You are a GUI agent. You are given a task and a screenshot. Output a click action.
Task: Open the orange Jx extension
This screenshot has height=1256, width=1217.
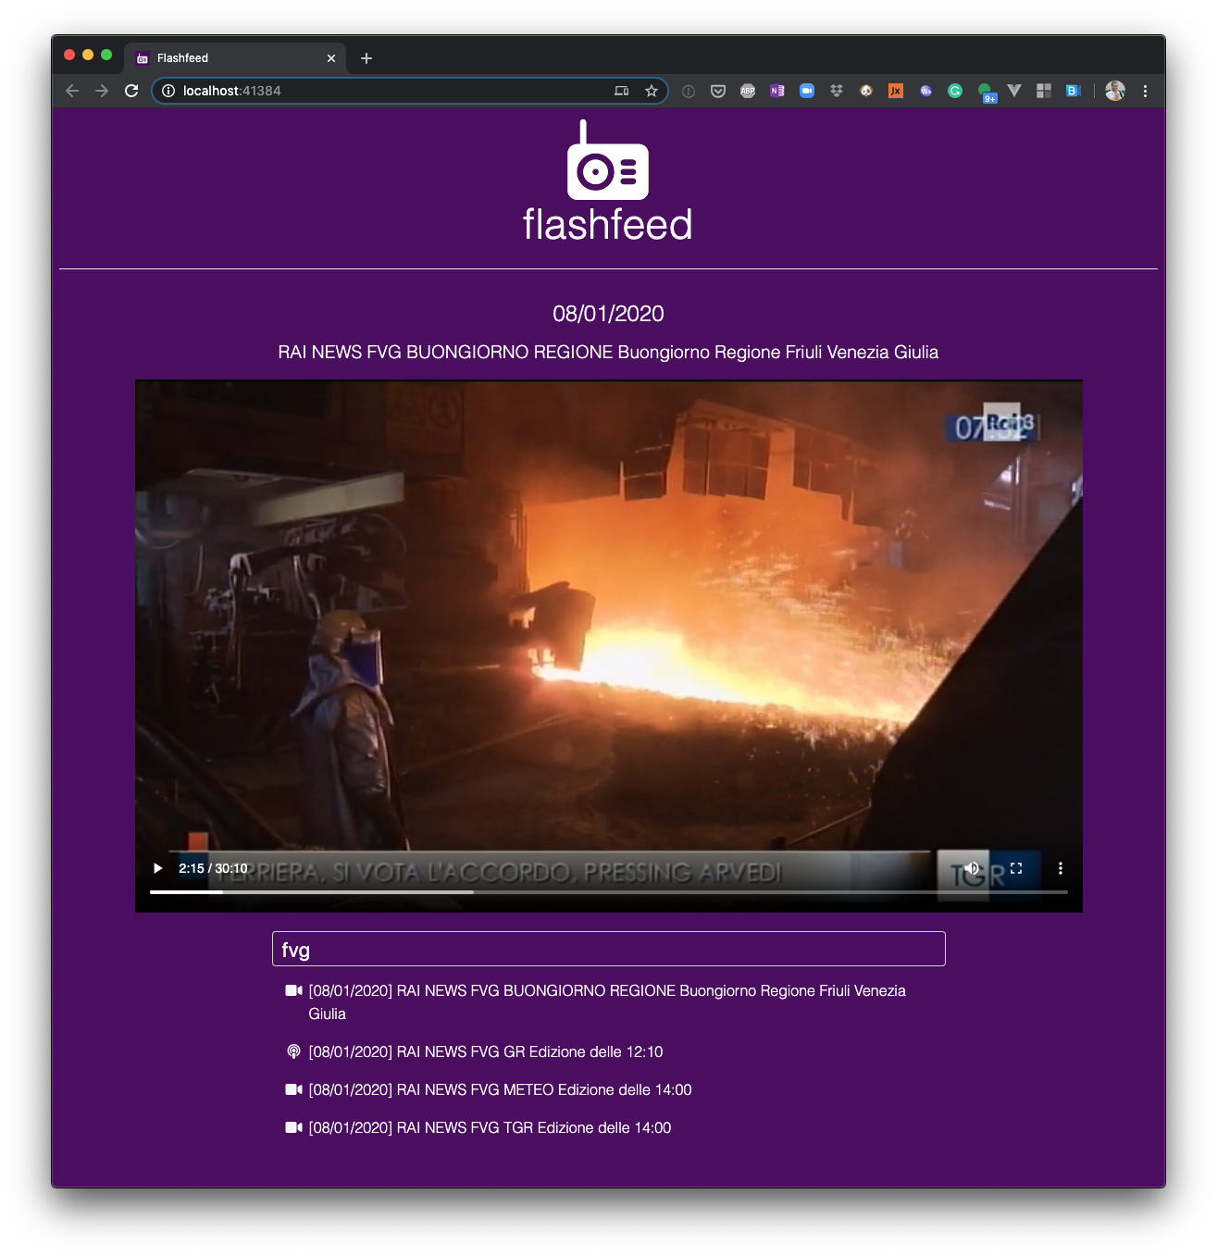tap(896, 91)
